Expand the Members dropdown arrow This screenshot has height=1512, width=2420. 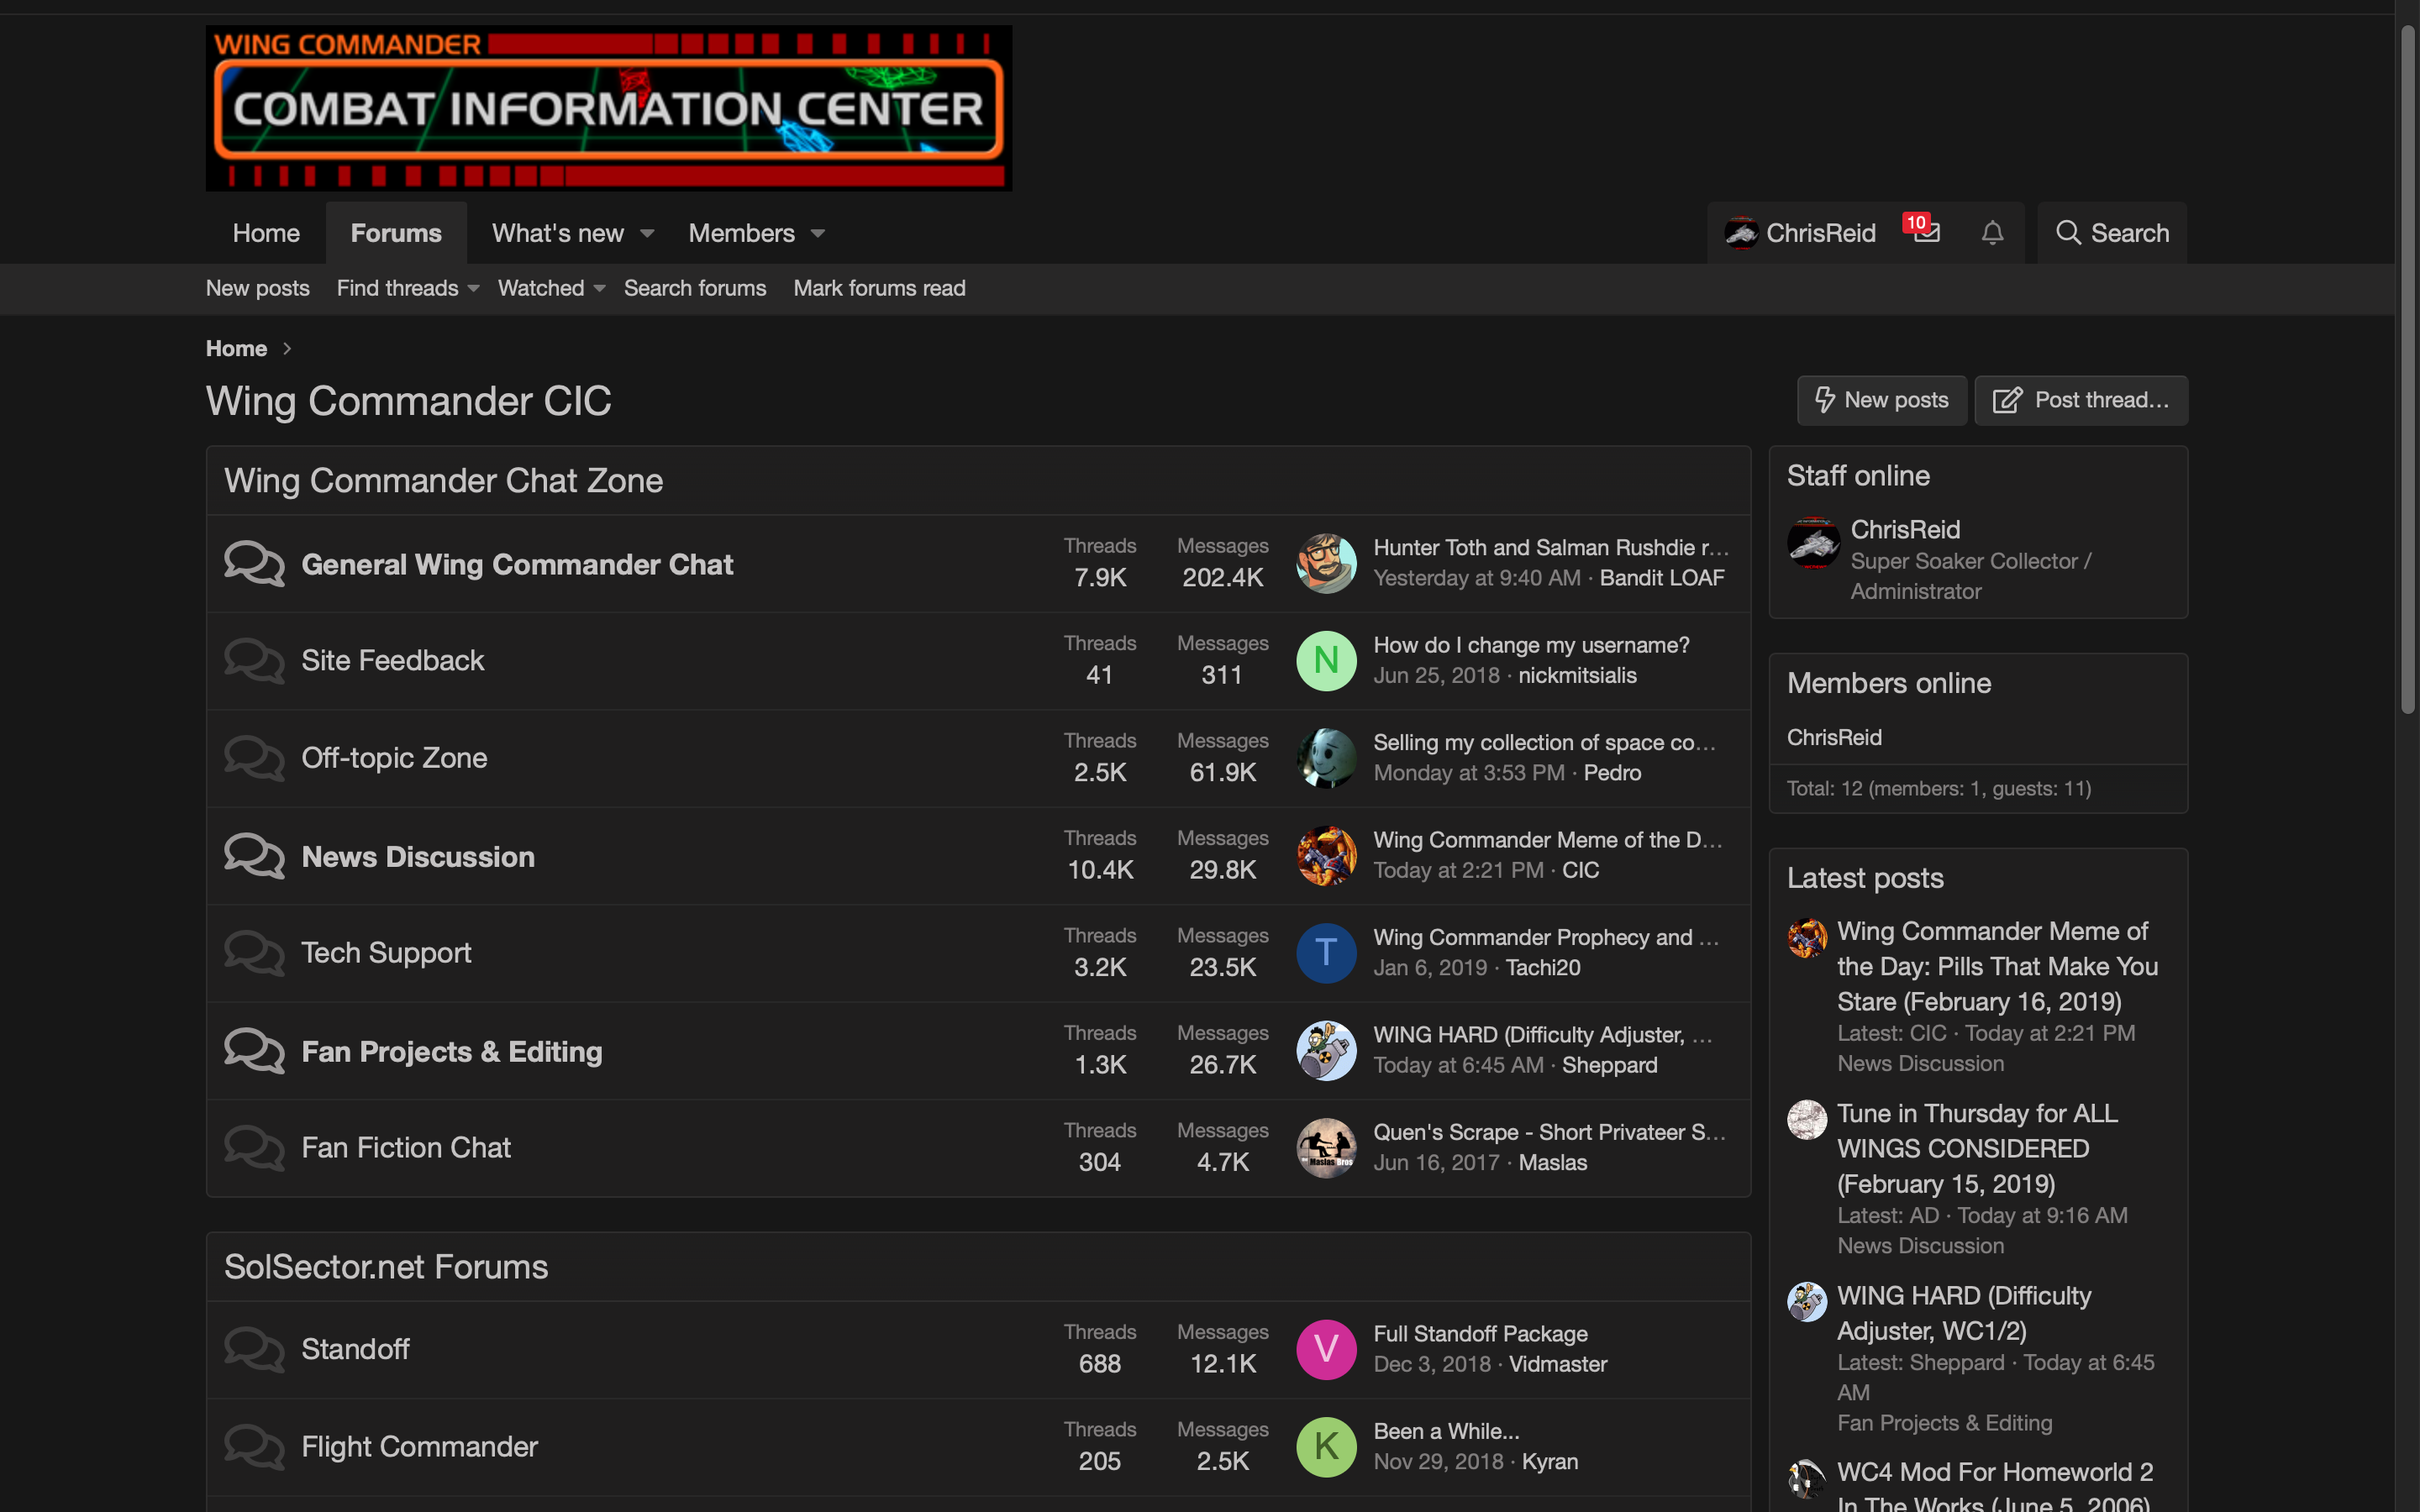pyautogui.click(x=818, y=234)
